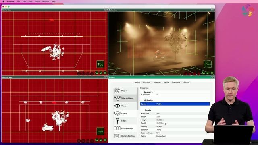Image resolution: width=258 pixels, height=145 pixels.
Task: Click the green grid icon in Alpha view
Action: tap(105, 73)
